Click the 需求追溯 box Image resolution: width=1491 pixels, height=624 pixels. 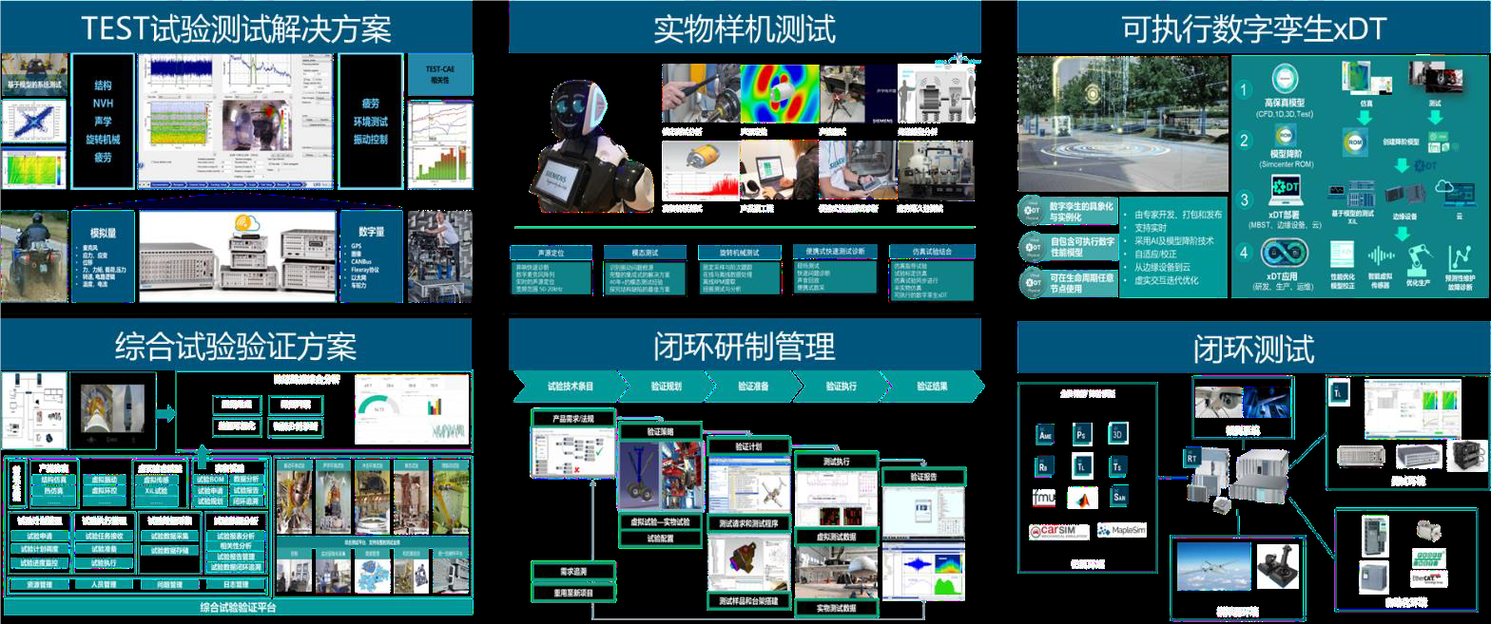click(x=571, y=572)
